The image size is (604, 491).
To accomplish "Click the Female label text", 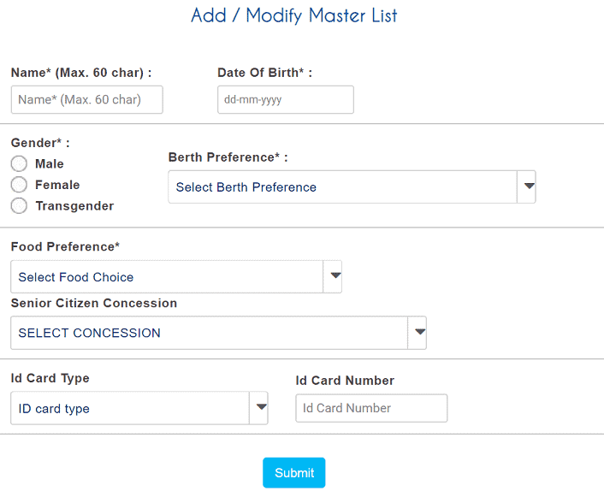I will (57, 185).
